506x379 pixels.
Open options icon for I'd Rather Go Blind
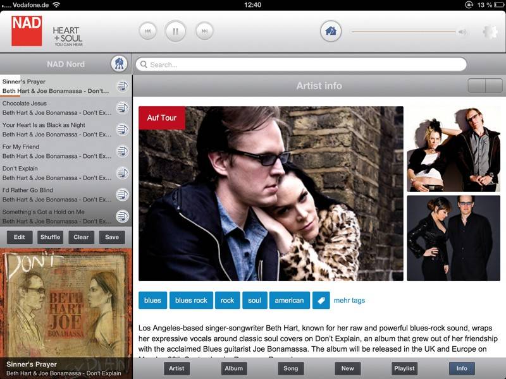click(x=122, y=195)
